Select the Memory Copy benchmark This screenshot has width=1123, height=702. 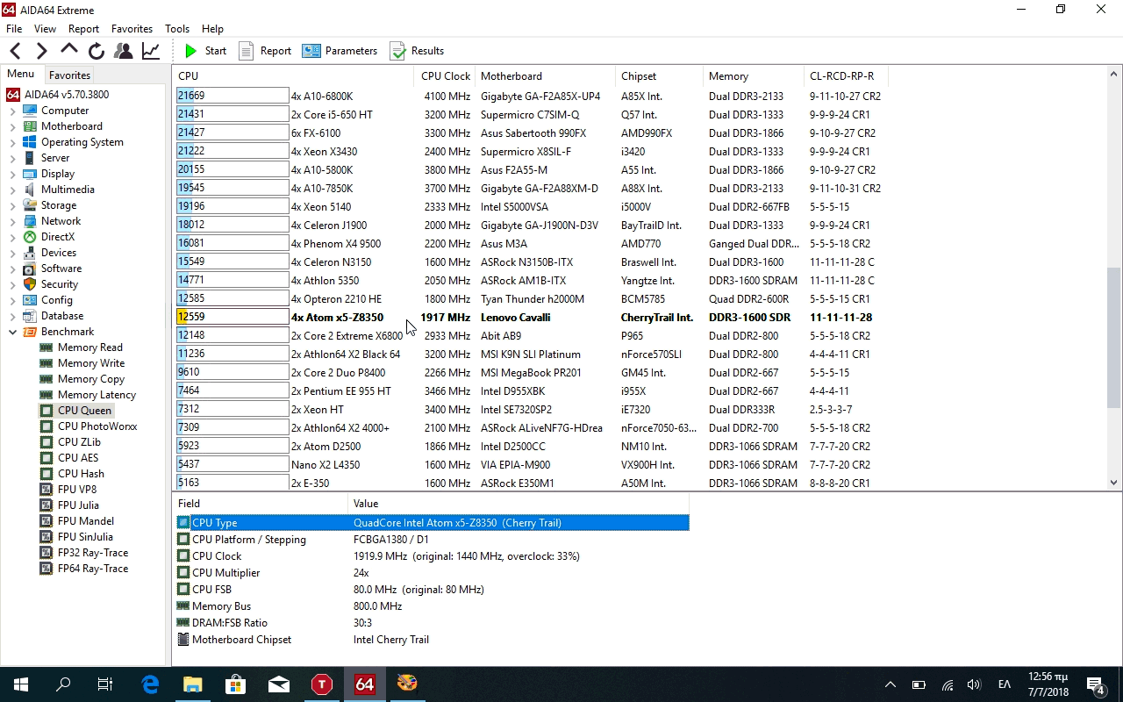[x=91, y=379]
